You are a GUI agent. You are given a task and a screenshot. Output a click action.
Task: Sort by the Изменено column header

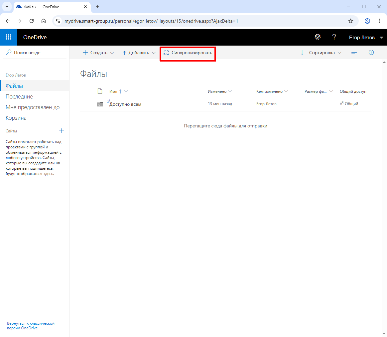click(217, 91)
